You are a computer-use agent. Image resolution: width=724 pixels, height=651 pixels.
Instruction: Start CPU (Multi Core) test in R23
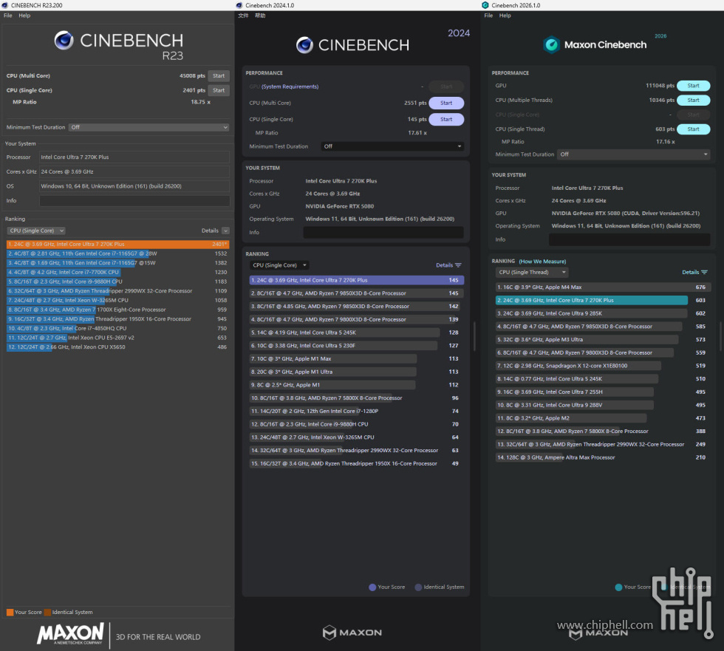click(x=219, y=75)
